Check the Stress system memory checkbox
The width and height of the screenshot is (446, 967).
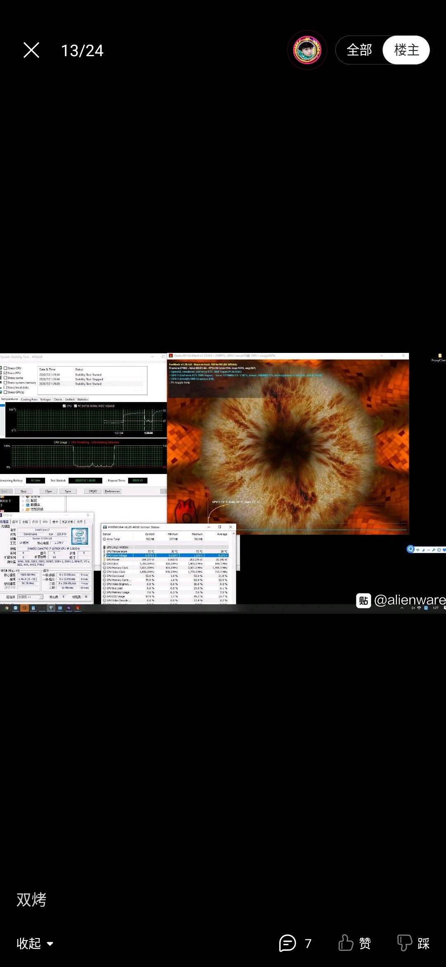point(5,383)
